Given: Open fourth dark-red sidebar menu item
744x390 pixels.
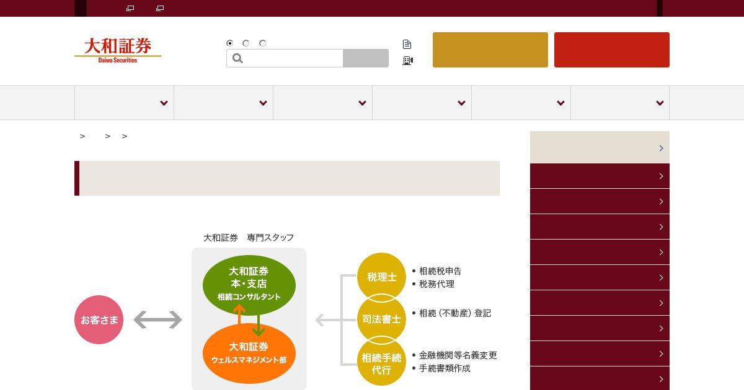Looking at the screenshot, I should tap(600, 252).
